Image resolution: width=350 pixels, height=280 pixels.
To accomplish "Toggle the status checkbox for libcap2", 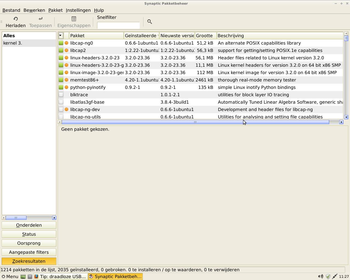I will click(61, 50).
